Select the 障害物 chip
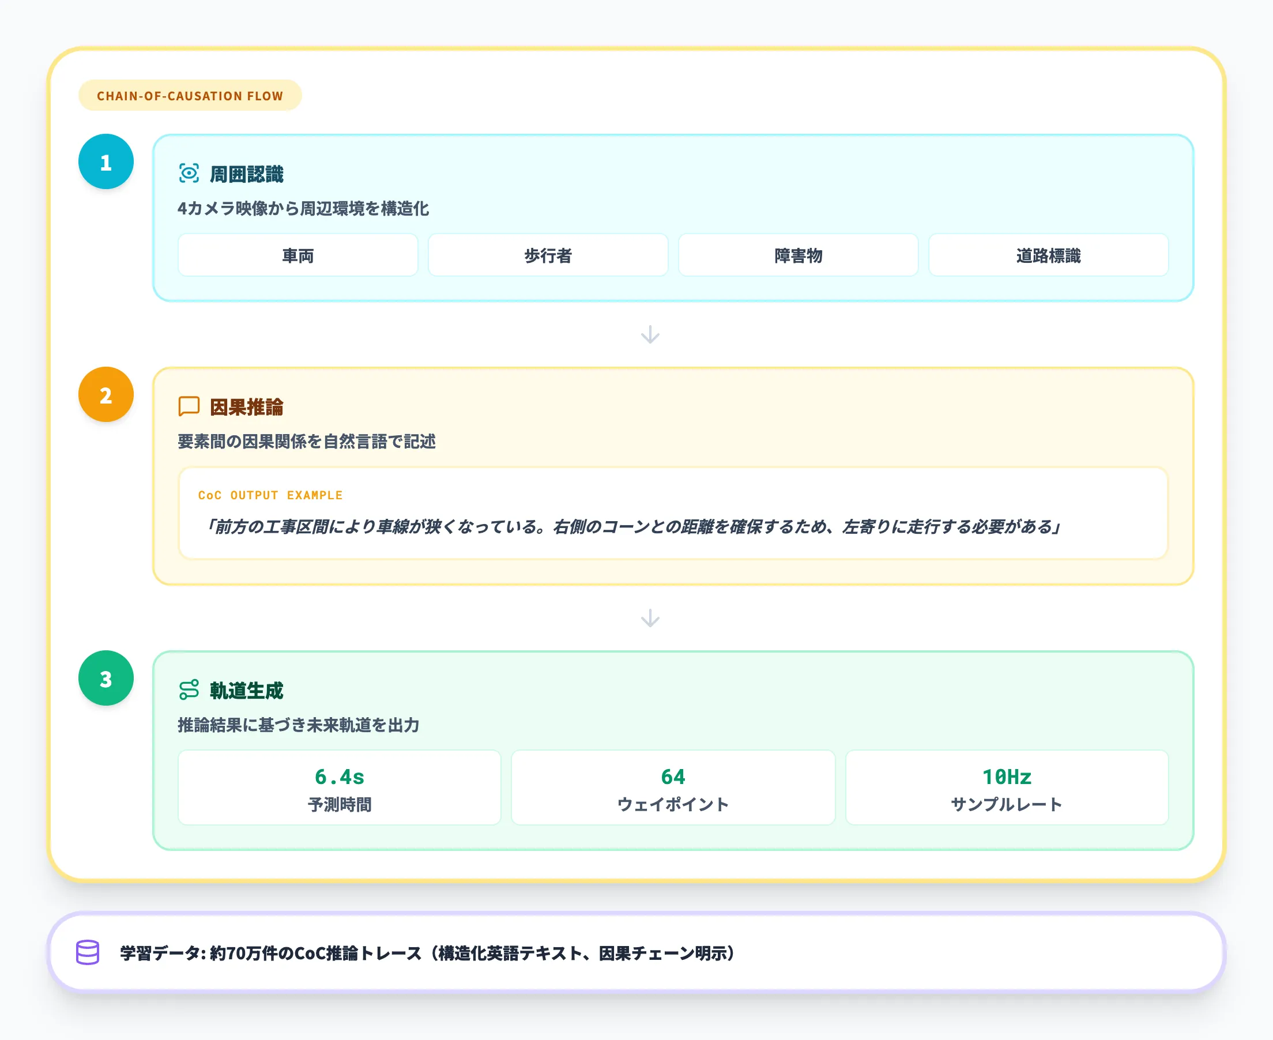 pyautogui.click(x=797, y=255)
